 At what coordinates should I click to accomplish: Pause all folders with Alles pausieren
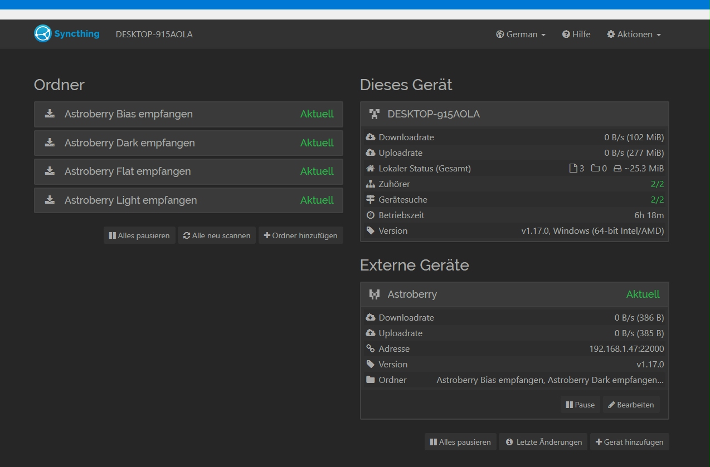click(139, 235)
